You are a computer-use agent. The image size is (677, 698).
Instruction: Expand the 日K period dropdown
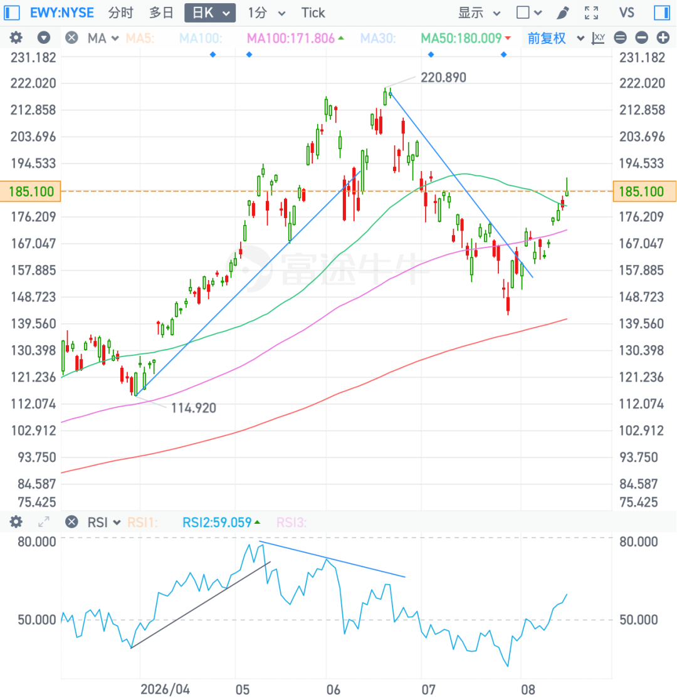pyautogui.click(x=227, y=13)
